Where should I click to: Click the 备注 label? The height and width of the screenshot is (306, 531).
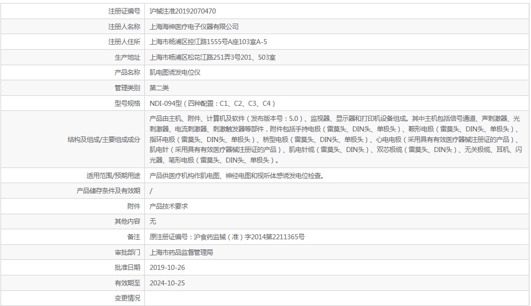134,237
